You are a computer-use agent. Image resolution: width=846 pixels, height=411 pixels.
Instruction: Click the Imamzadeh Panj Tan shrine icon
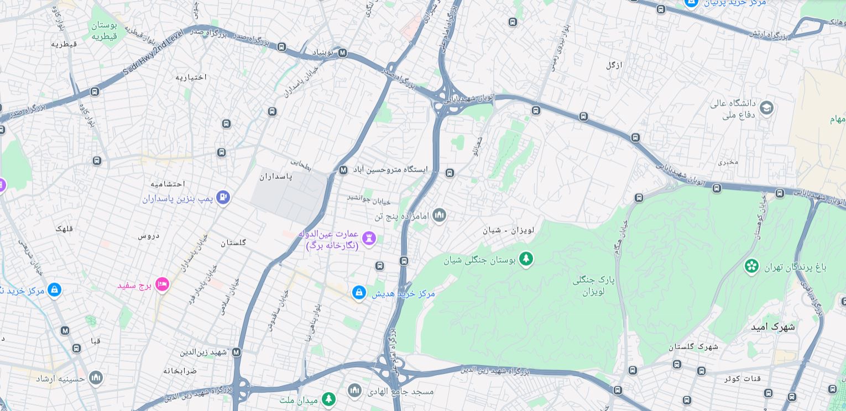tap(440, 215)
